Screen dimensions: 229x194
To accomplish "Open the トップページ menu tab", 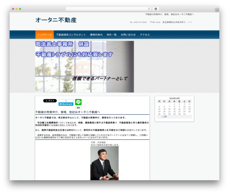I will click(44, 35).
